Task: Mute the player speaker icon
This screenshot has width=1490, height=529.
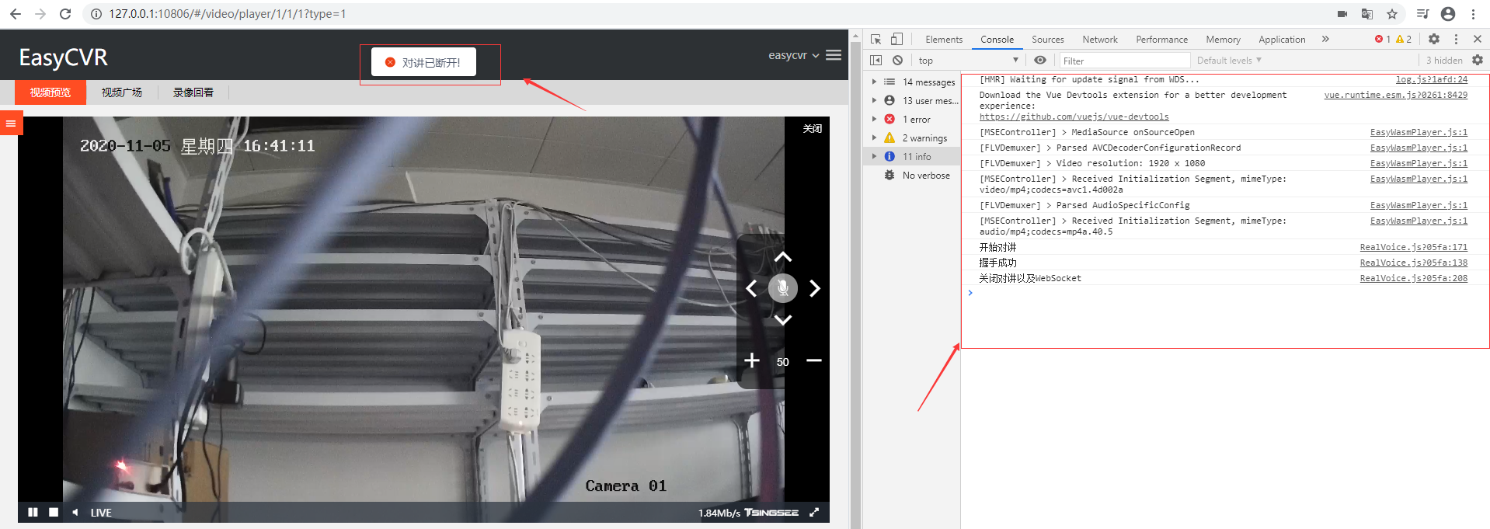Action: (x=75, y=512)
